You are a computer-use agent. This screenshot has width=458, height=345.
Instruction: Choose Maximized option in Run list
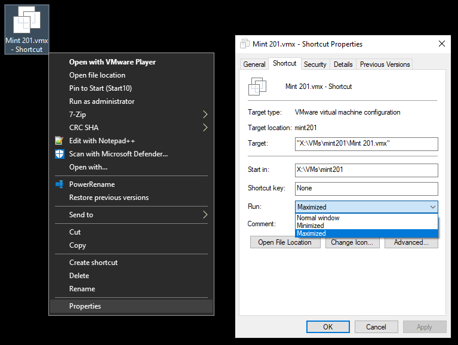[367, 233]
